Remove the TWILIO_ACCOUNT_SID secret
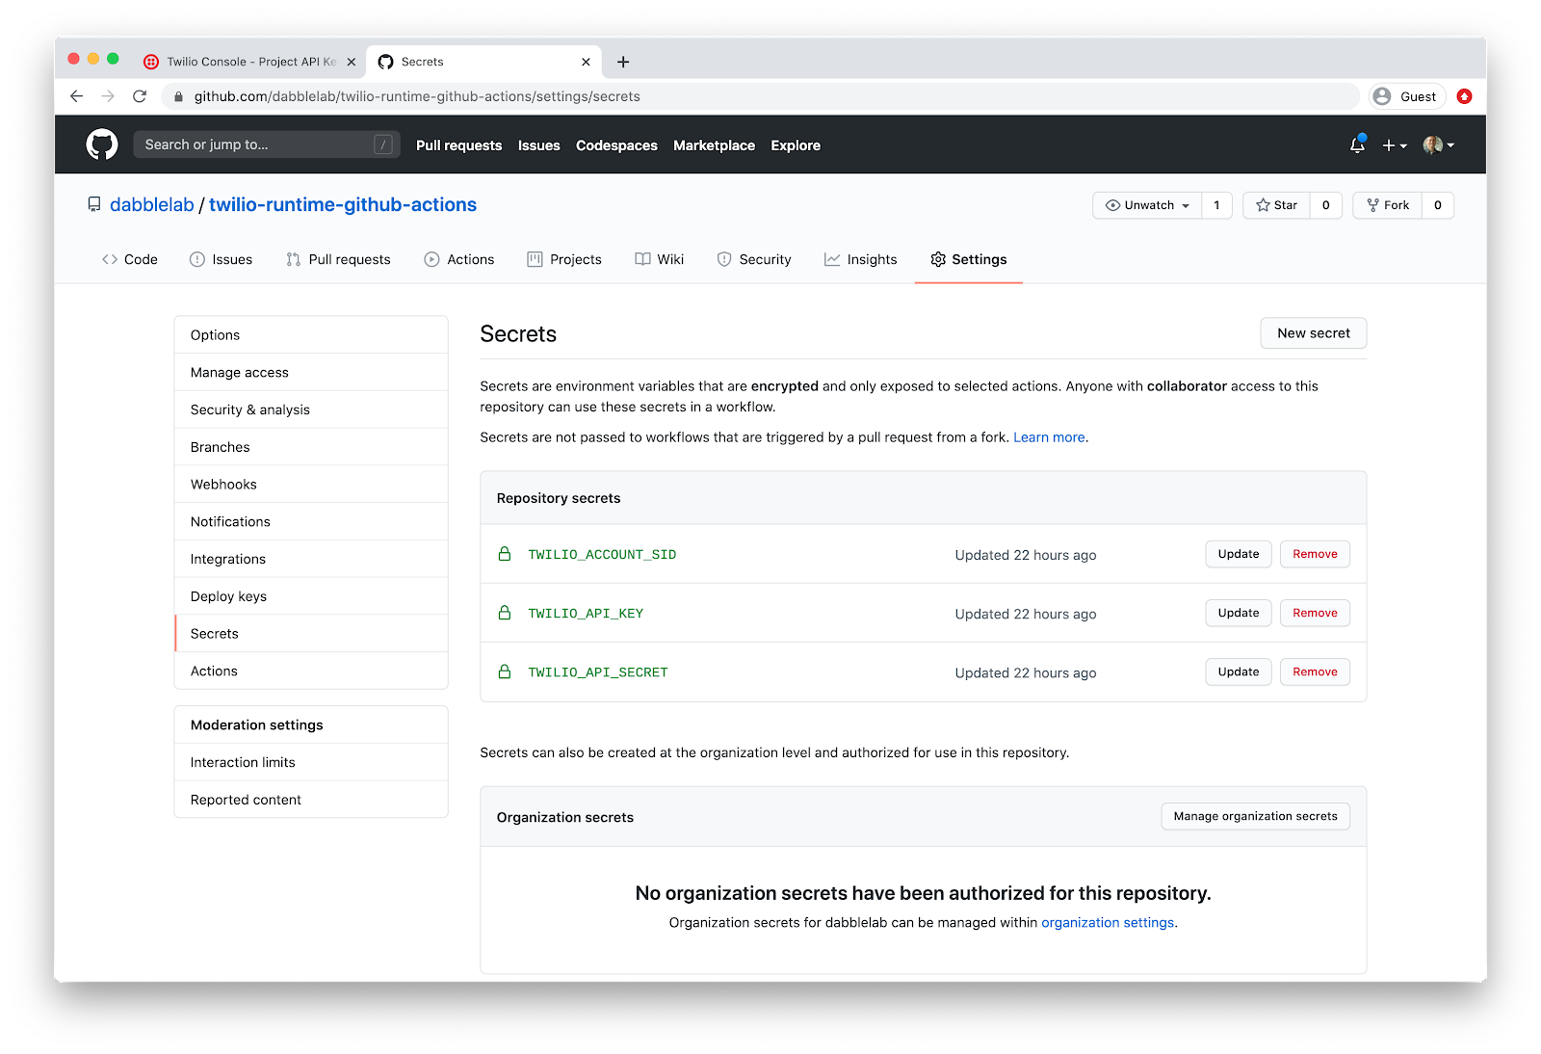Screen dimensions: 1541x1054 (1315, 554)
